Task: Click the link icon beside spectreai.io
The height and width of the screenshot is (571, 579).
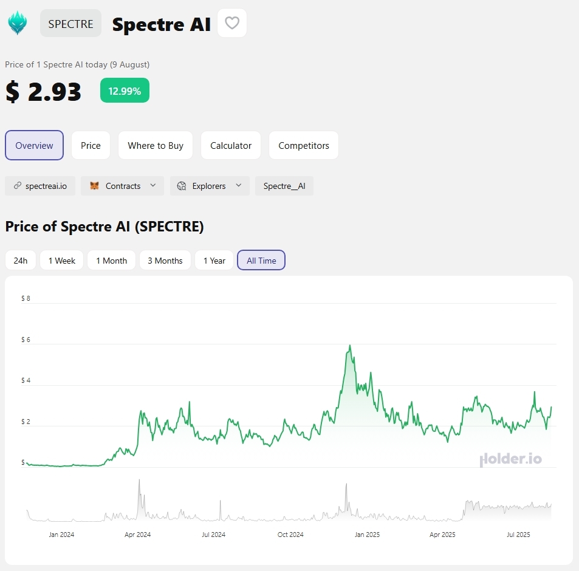Action: coord(18,186)
